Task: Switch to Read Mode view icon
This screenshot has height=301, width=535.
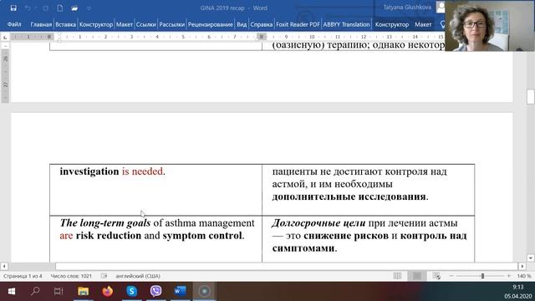Action: 398,276
